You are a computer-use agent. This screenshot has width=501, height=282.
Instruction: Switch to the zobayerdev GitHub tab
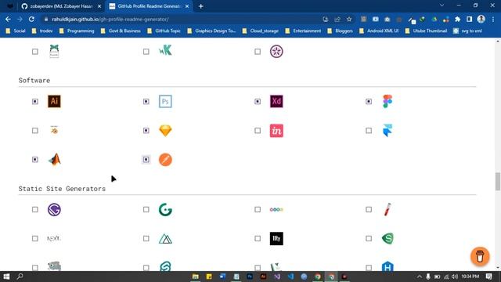tap(61, 6)
